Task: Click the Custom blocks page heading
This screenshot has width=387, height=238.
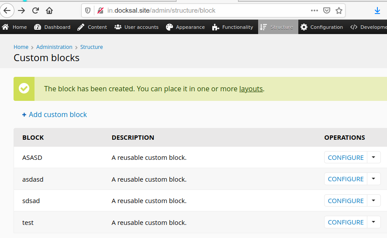Action: pos(46,58)
